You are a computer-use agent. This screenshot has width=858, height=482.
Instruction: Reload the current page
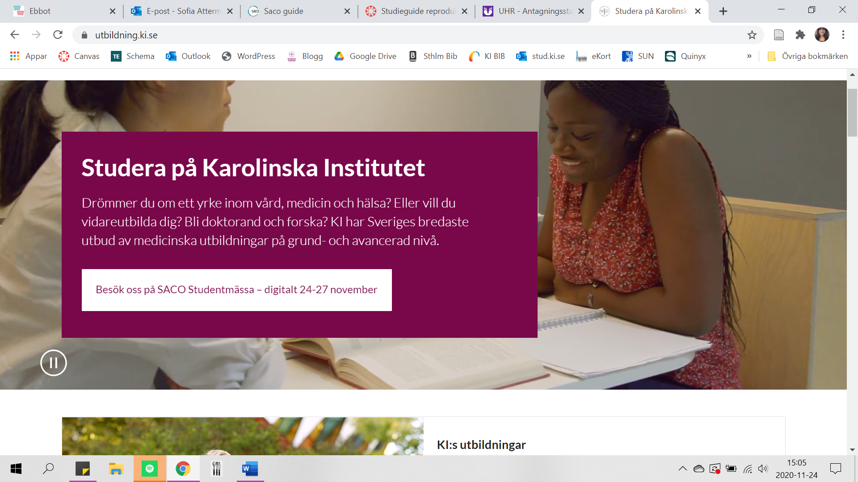pos(58,35)
